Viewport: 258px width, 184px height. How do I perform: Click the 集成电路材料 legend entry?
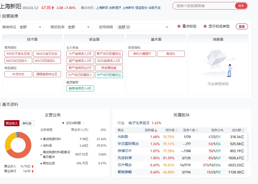[x=51, y=139]
